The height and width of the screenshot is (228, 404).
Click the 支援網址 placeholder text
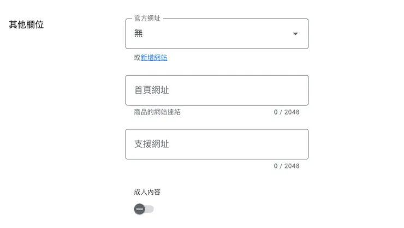(152, 144)
